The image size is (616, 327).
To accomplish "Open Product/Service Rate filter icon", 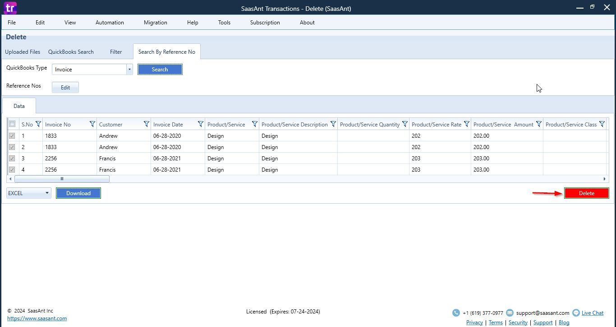I will click(x=467, y=124).
